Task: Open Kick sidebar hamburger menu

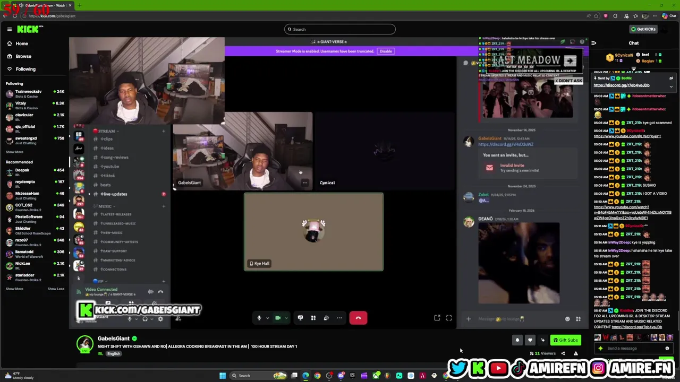Action: coord(9,29)
